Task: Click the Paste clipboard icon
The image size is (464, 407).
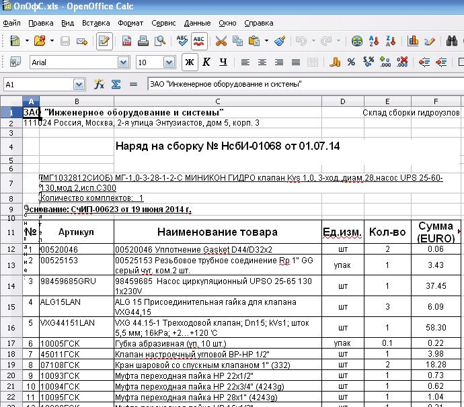Action: [254, 41]
